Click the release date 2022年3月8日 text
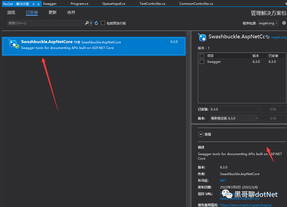 coord(239,187)
